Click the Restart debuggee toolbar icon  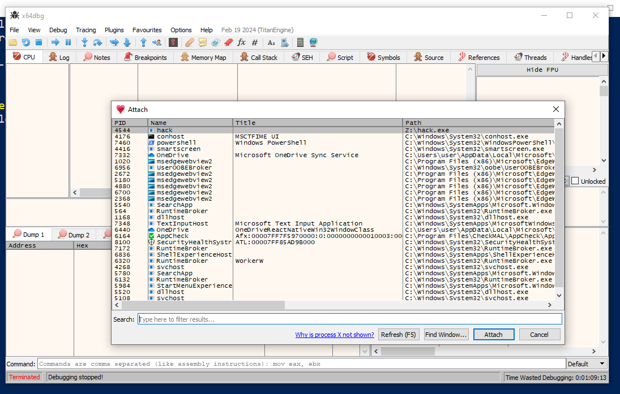[x=25, y=42]
